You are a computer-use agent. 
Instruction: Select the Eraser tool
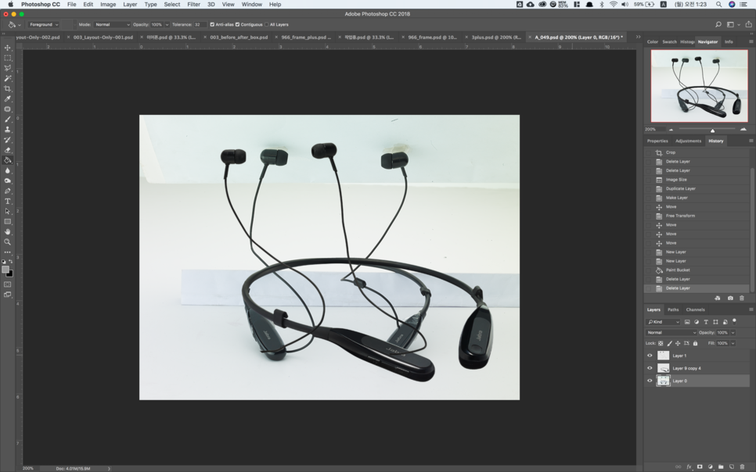[x=7, y=150]
